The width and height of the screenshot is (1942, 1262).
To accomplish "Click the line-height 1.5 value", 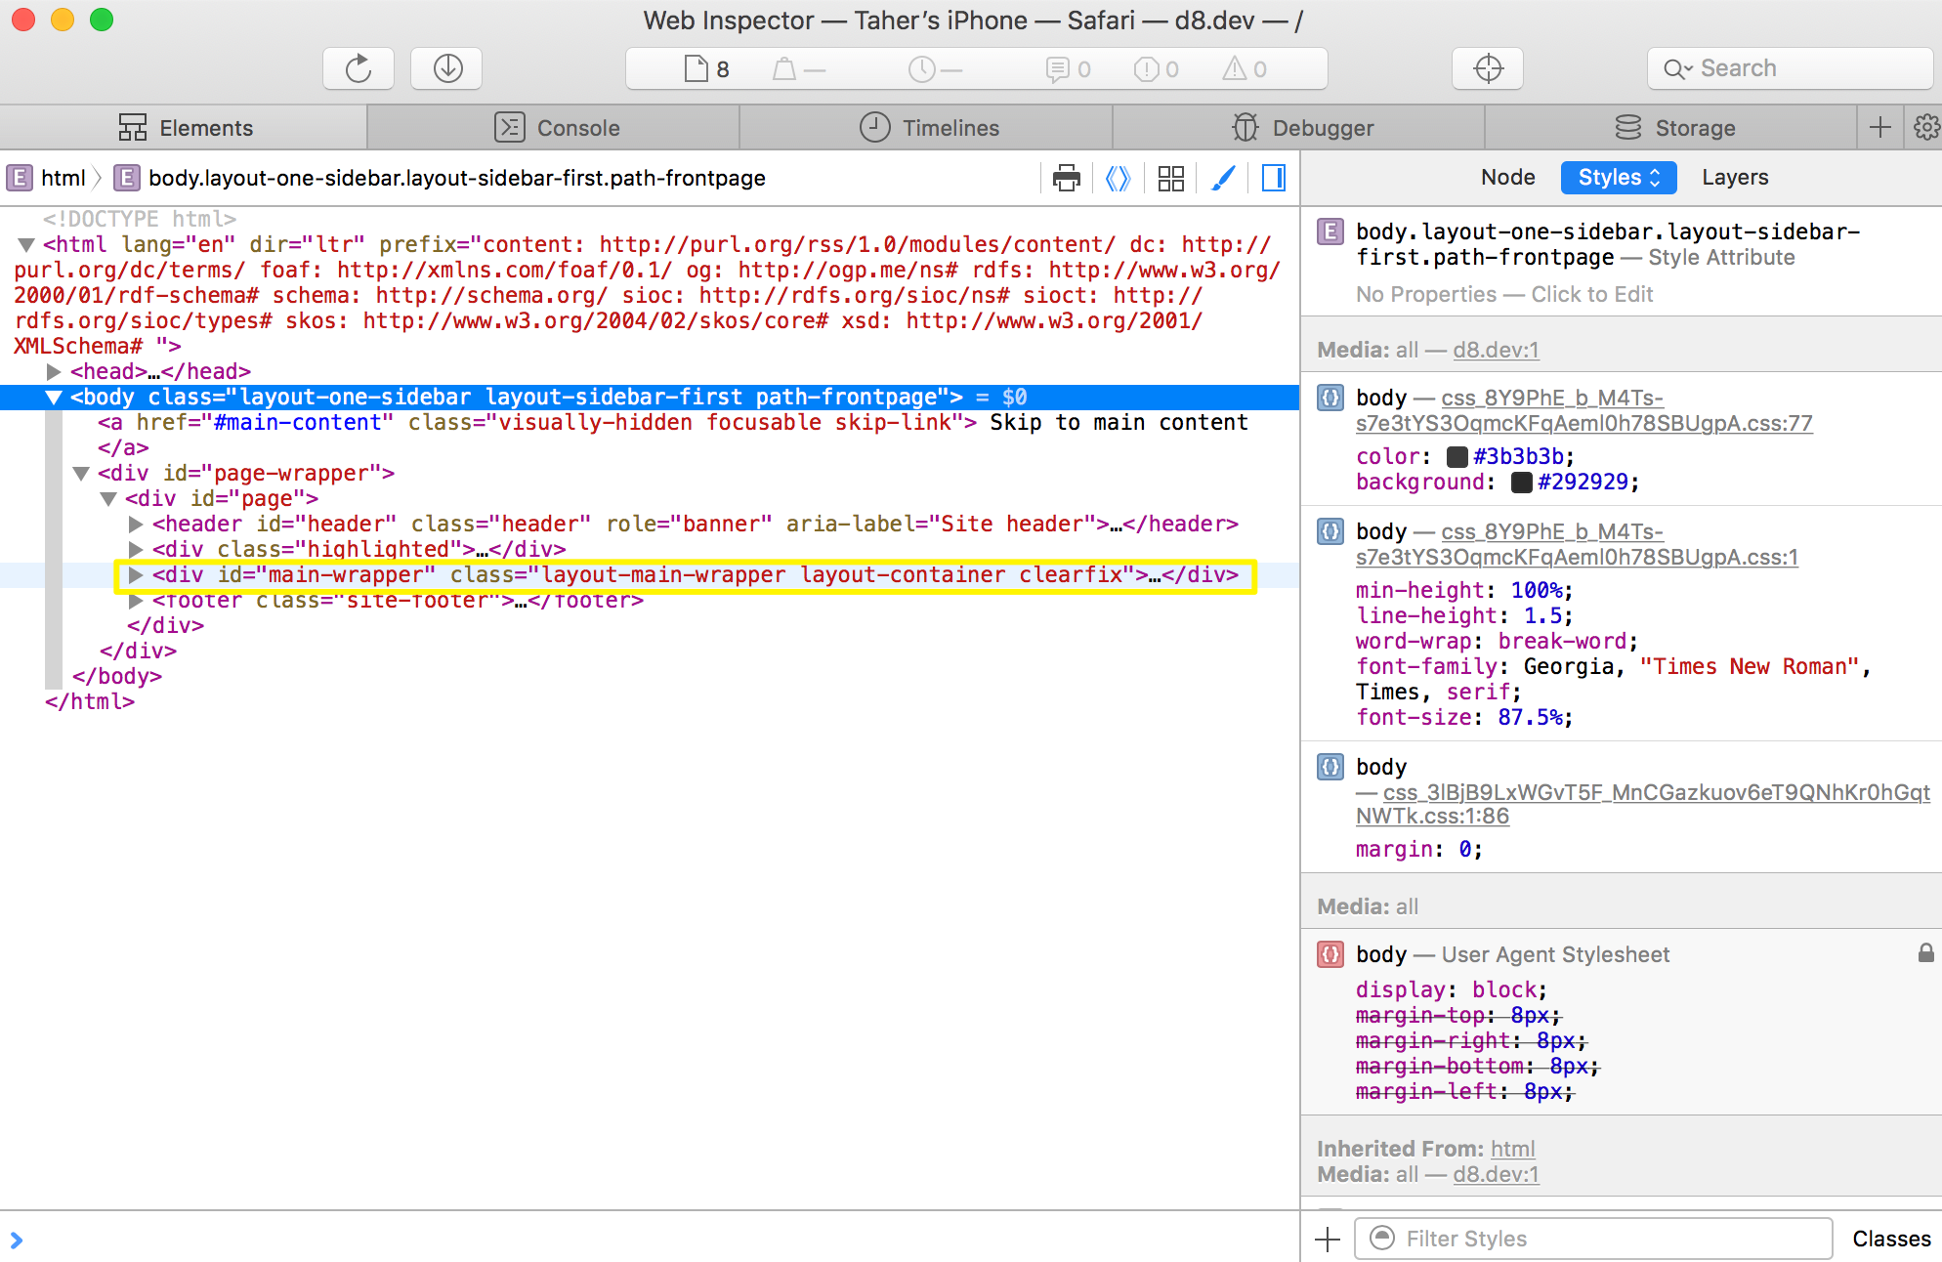I will click(1541, 615).
